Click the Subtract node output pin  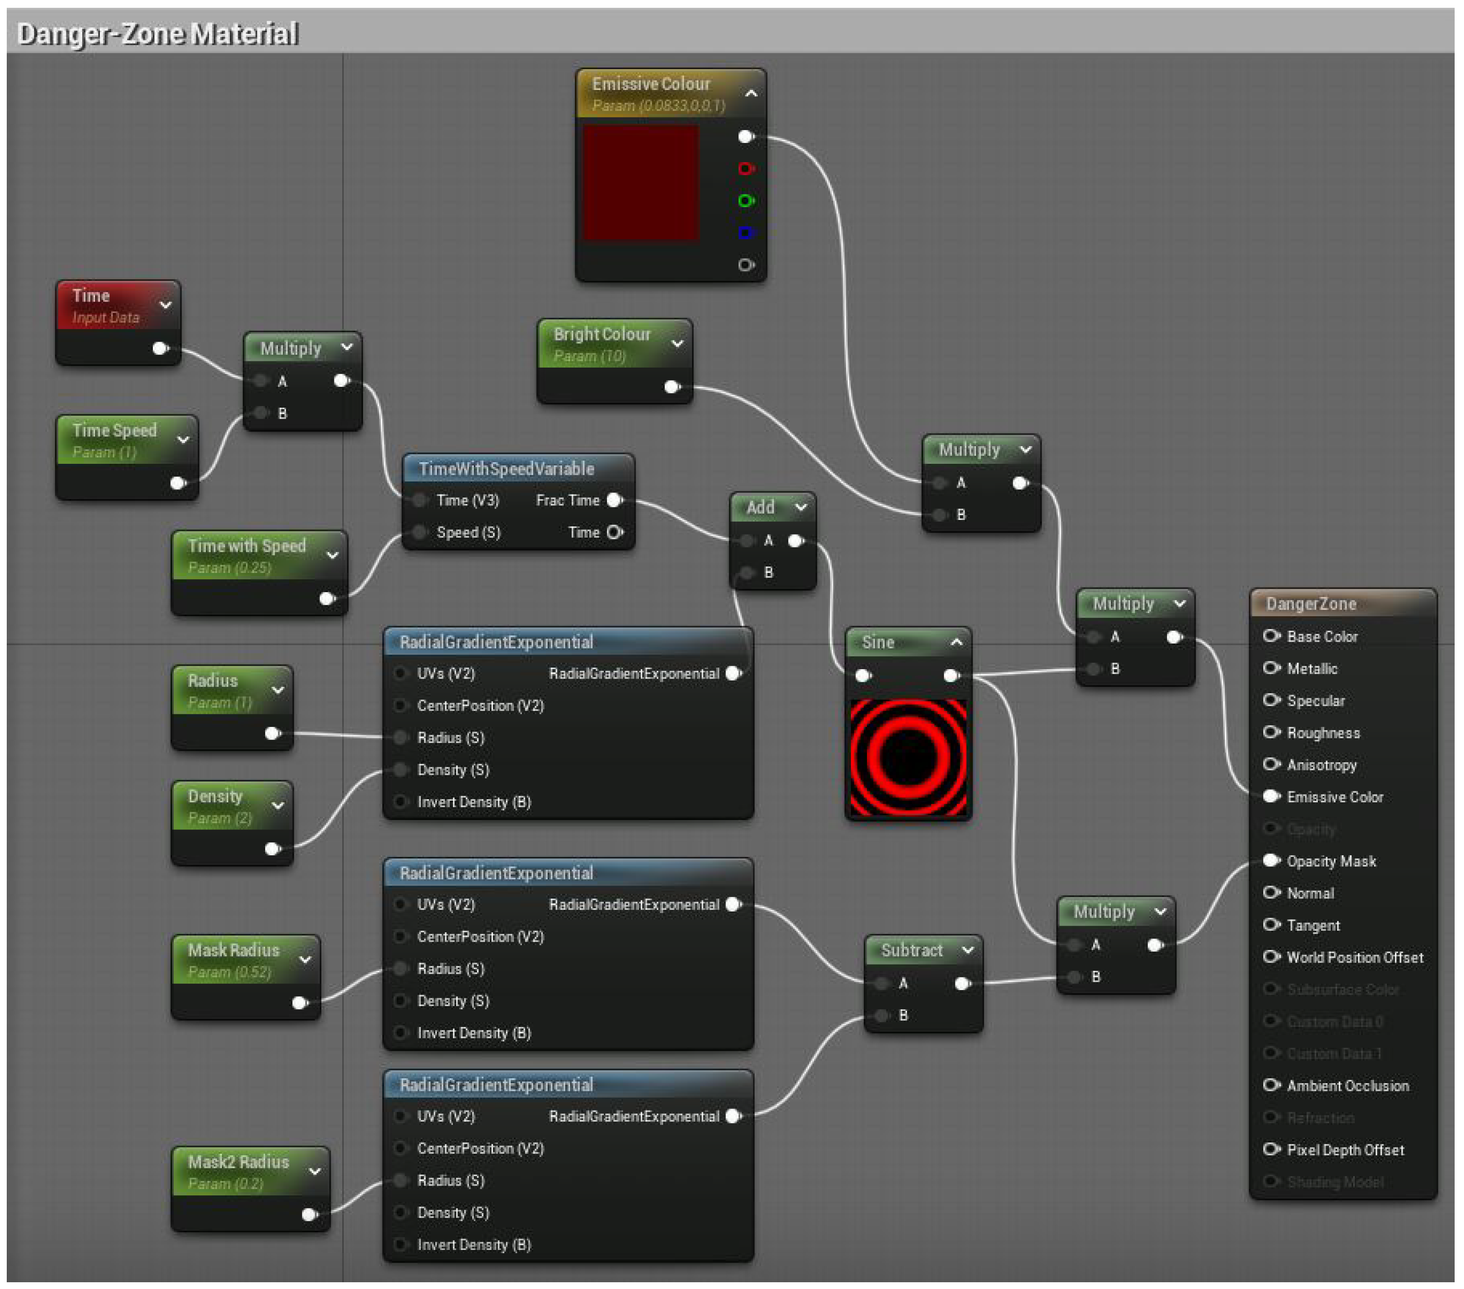pos(963,984)
